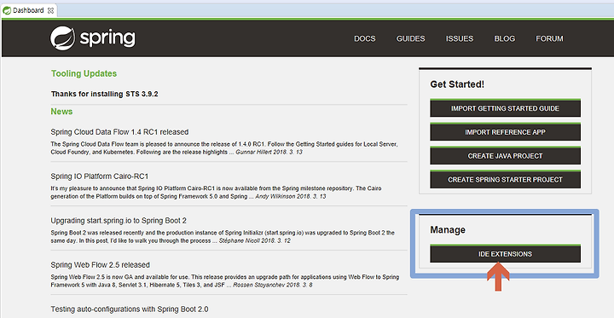Select the Dashboard editor tab

tap(28, 10)
